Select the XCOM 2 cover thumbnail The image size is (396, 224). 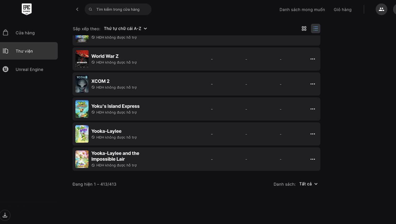(82, 84)
